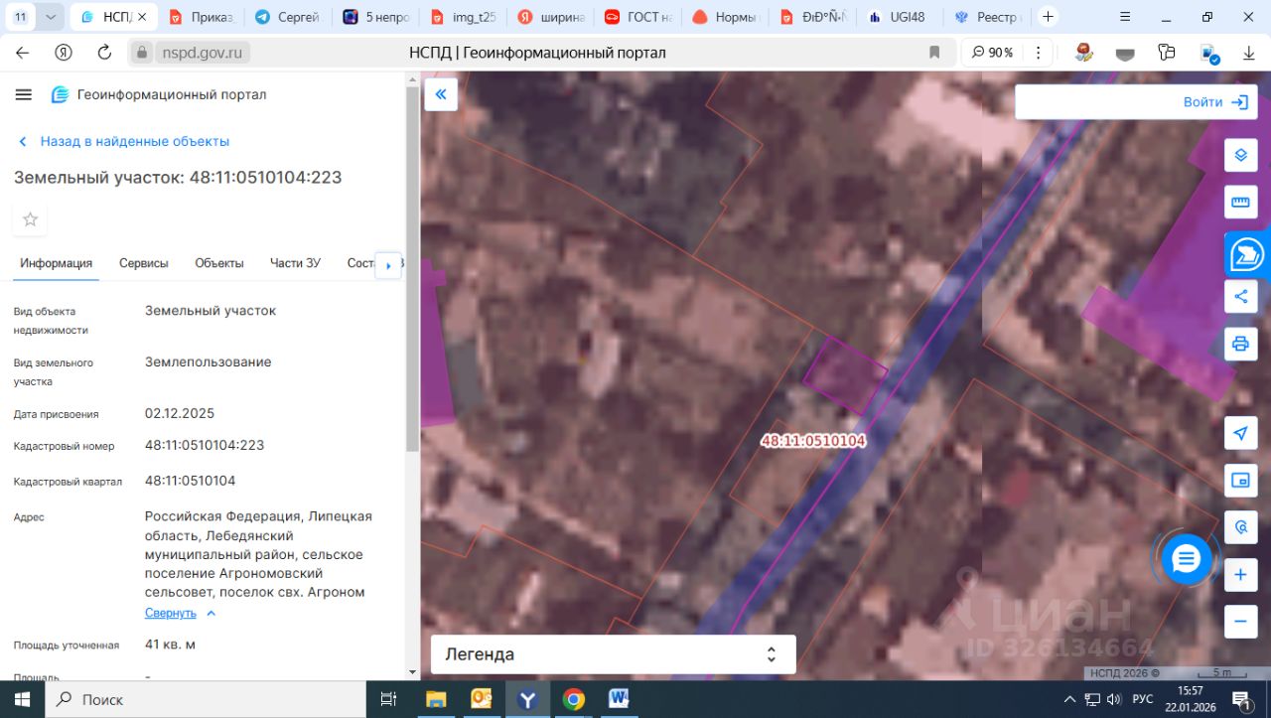Collapse the info side panel
Screen dimensions: 1271x718
441,94
